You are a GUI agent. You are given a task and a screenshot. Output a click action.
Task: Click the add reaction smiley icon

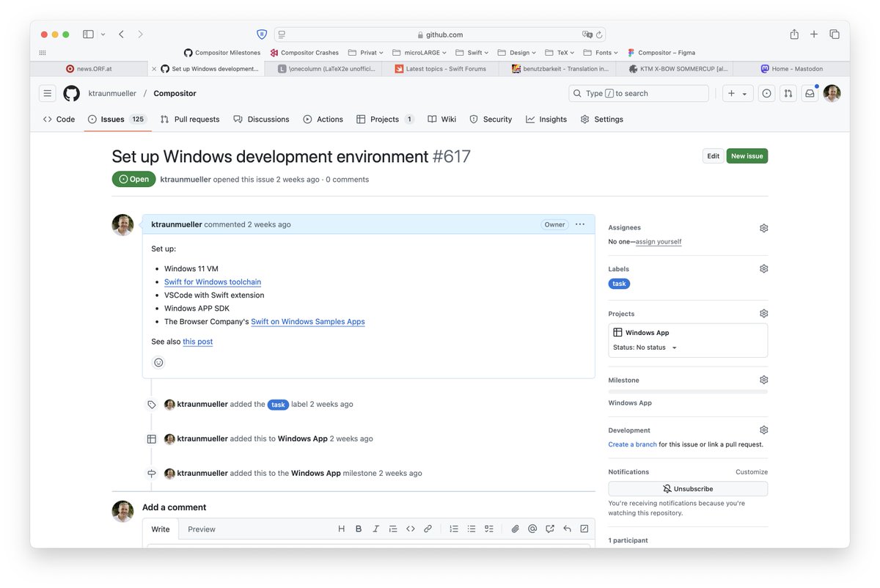point(158,362)
